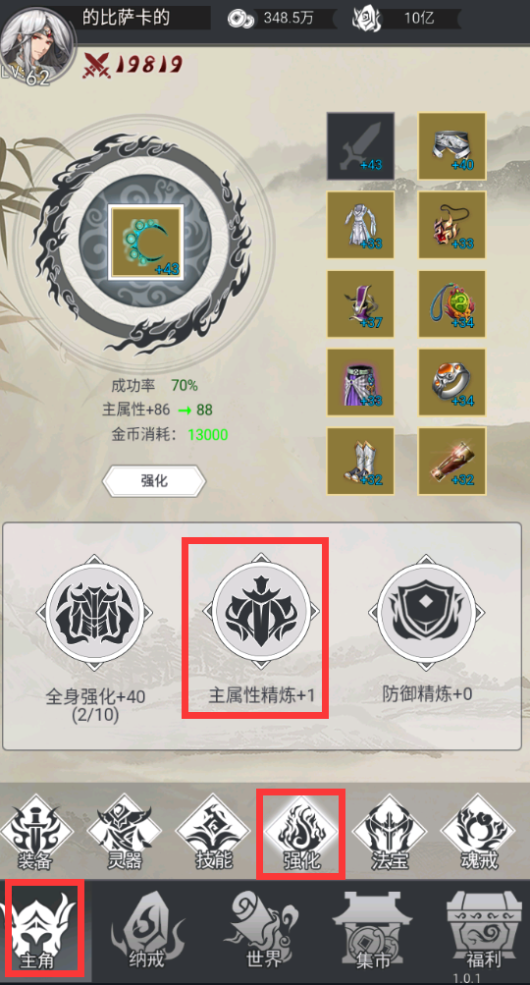Select 防御精炼+0 defense refinement
530x985 pixels.
[427, 629]
